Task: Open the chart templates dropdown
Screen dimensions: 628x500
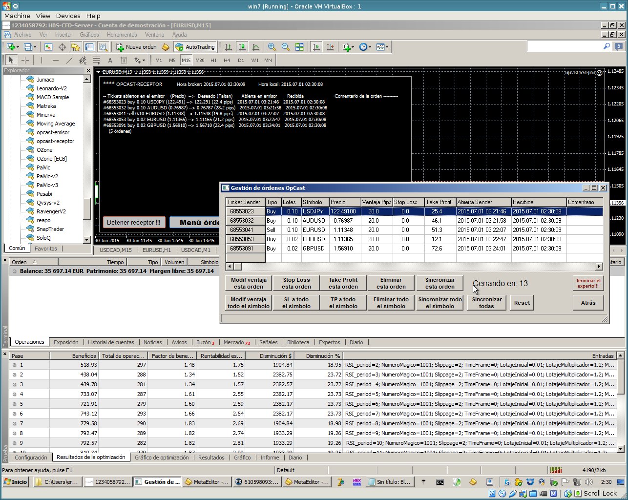Action: [x=382, y=47]
